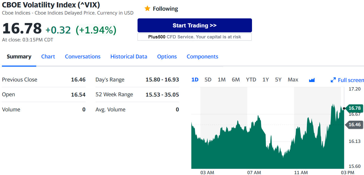Open the Options tab
The image size is (364, 175).
point(167,57)
